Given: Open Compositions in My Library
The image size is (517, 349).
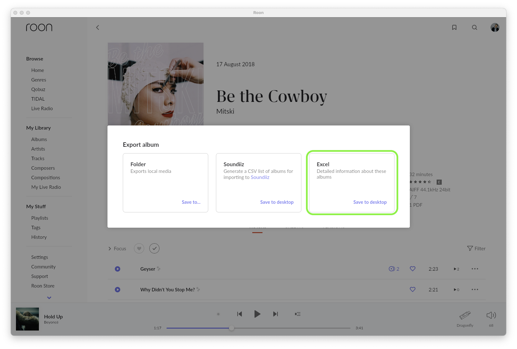Looking at the screenshot, I should [46, 178].
